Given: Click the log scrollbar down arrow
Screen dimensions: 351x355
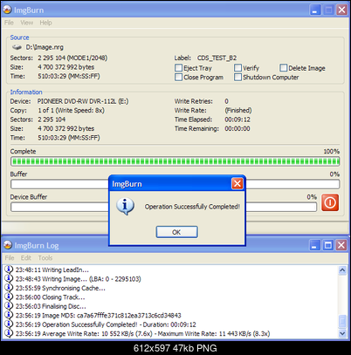Looking at the screenshot, I should [342, 333].
